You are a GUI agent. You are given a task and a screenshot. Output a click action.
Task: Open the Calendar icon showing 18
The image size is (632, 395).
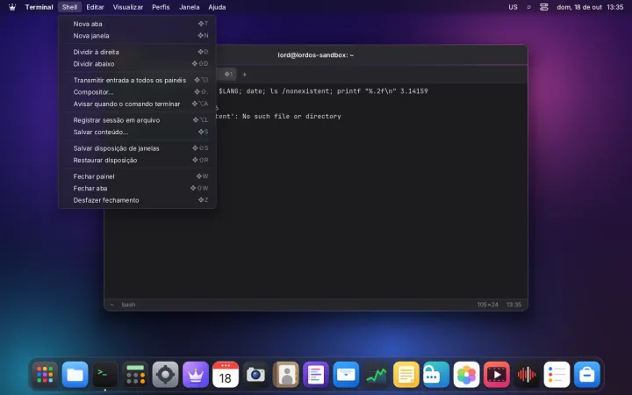pyautogui.click(x=226, y=375)
